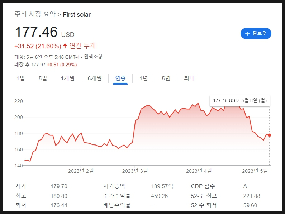Click the 2023년 4월 axis label
285x214 pixels.
pos(199,171)
